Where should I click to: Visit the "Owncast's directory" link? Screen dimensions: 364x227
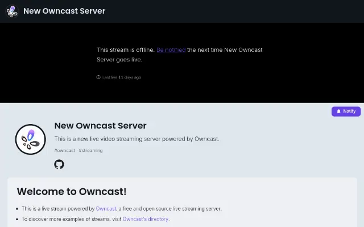coord(146,219)
